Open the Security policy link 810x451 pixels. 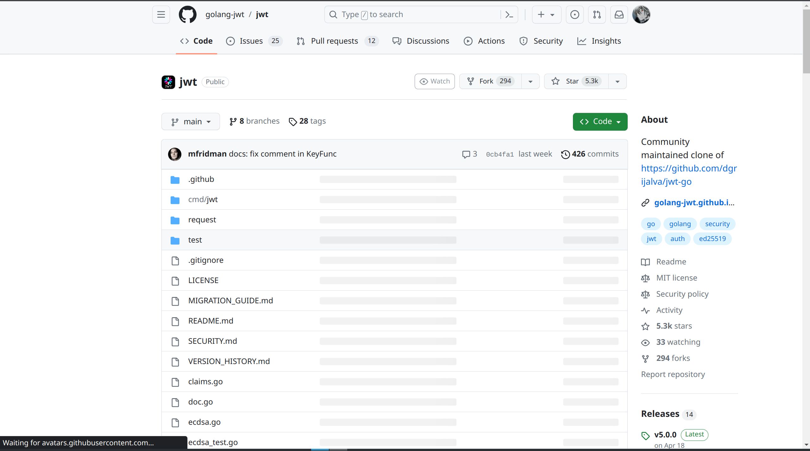(x=682, y=294)
